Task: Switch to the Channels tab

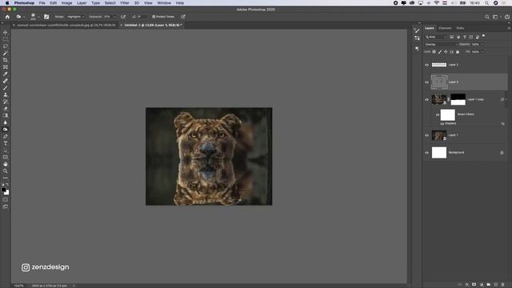Action: click(x=445, y=28)
